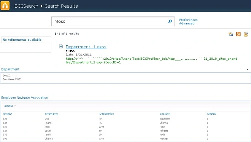Image resolution: width=251 pixels, height=142 pixels.
Task: Sort by the DeptID column header
Action: [x=211, y=113]
